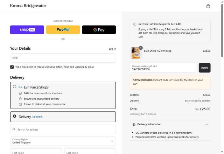Focus the Last name field

click(90, 151)
